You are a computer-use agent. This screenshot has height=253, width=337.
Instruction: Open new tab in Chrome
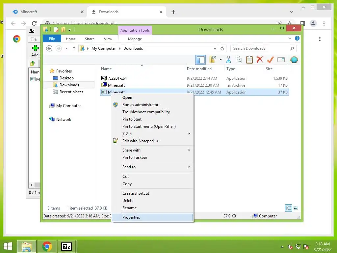pyautogui.click(x=173, y=12)
